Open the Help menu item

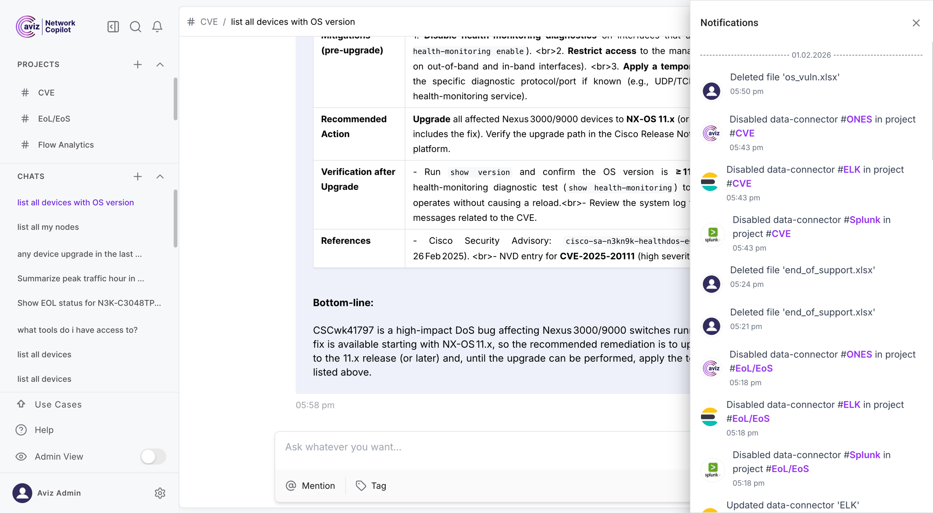click(x=44, y=430)
